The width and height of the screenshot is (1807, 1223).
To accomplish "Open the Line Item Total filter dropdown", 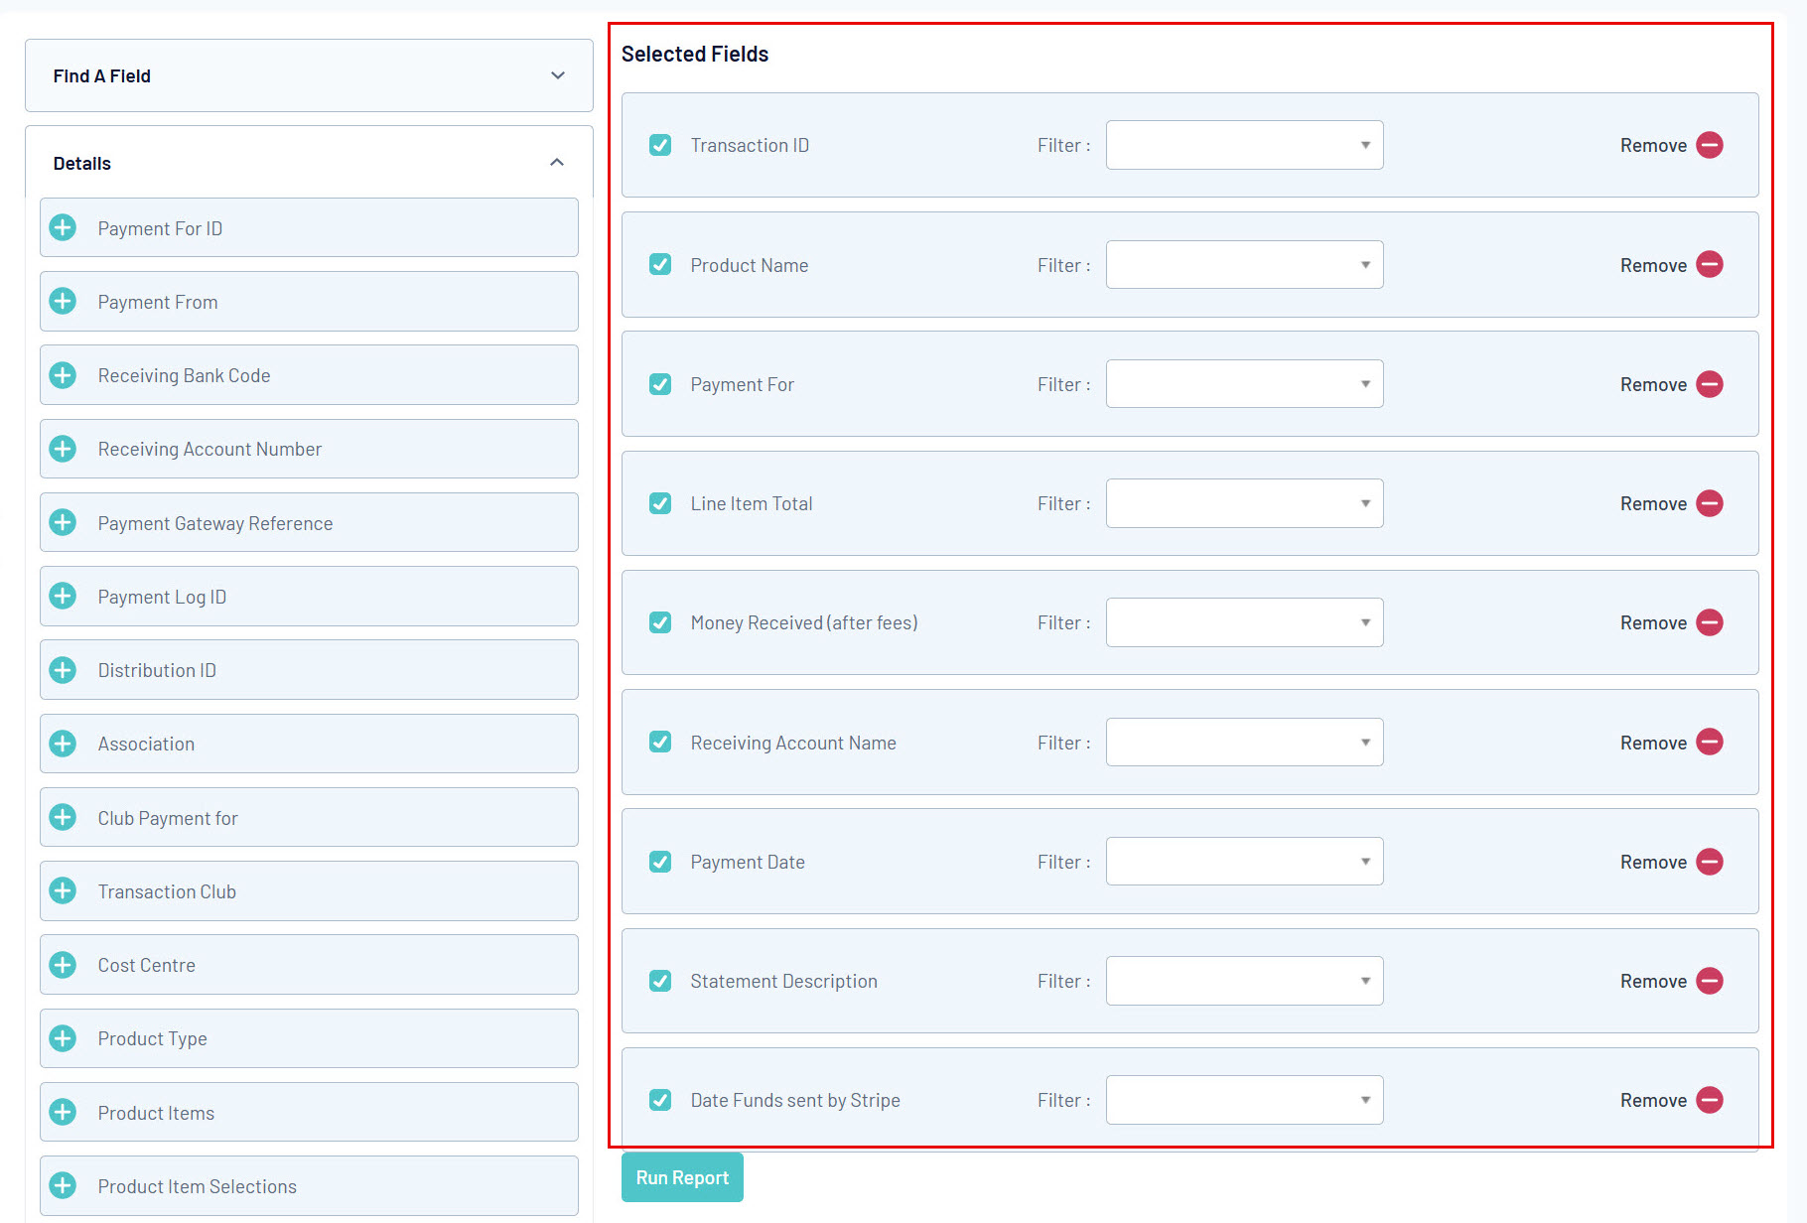I will pos(1244,503).
